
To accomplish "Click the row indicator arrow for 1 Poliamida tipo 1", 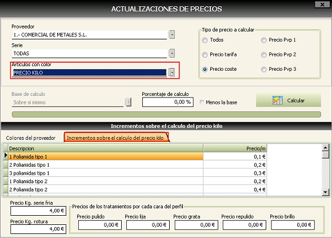I will (x=6, y=156).
